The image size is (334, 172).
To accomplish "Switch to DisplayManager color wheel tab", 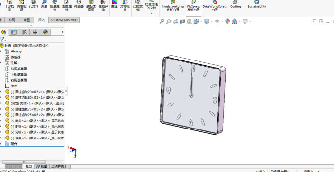I will (45, 32).
